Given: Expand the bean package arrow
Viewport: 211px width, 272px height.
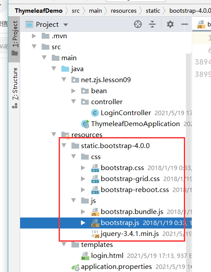Looking at the screenshot, I should pyautogui.click(x=74, y=91).
